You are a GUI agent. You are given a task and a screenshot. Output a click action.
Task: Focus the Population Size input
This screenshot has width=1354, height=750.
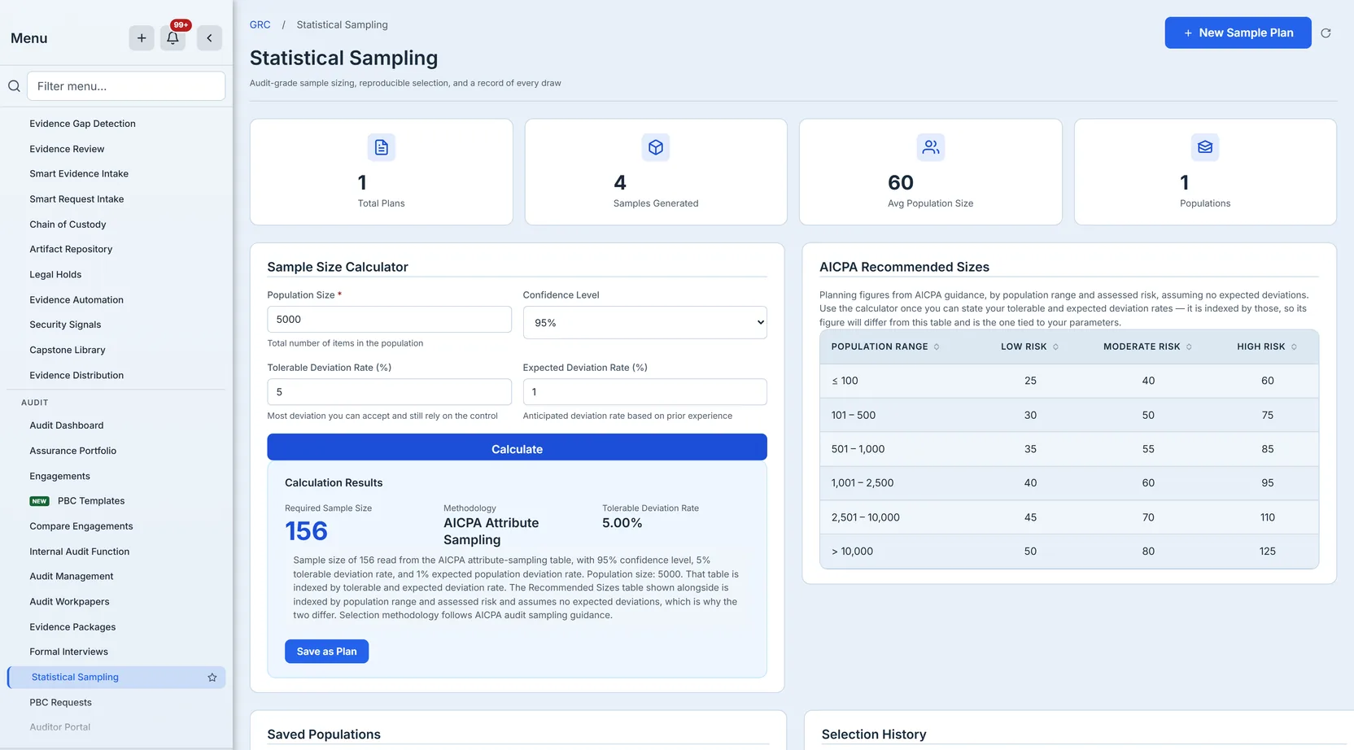coord(389,320)
